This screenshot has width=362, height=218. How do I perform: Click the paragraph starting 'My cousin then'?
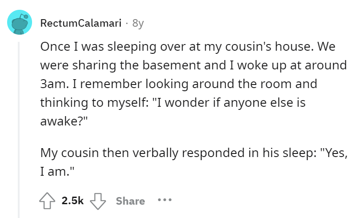coord(194,162)
